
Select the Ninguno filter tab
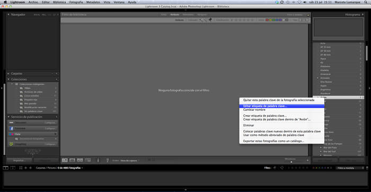pyautogui.click(x=202, y=15)
